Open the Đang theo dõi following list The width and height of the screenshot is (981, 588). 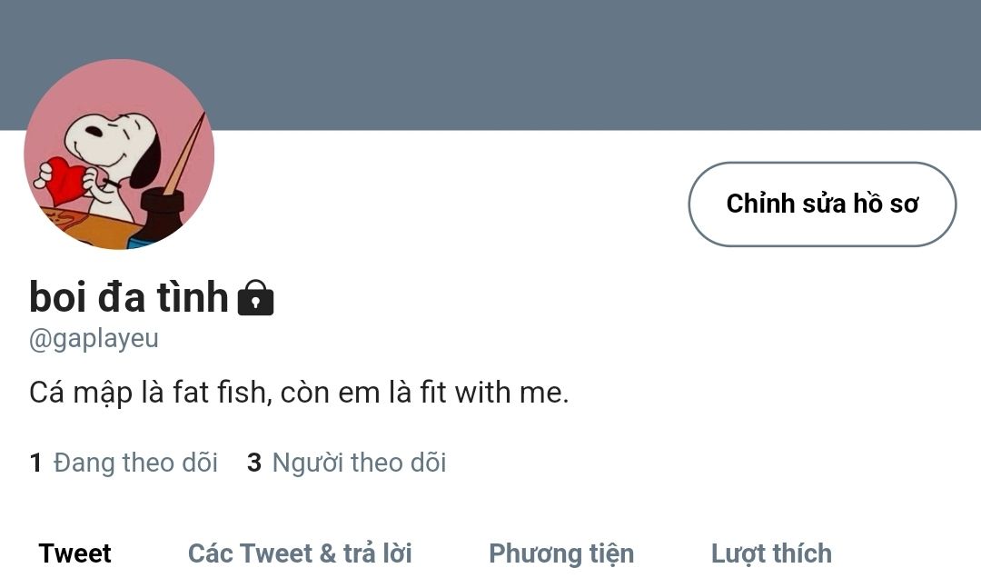[x=124, y=463]
